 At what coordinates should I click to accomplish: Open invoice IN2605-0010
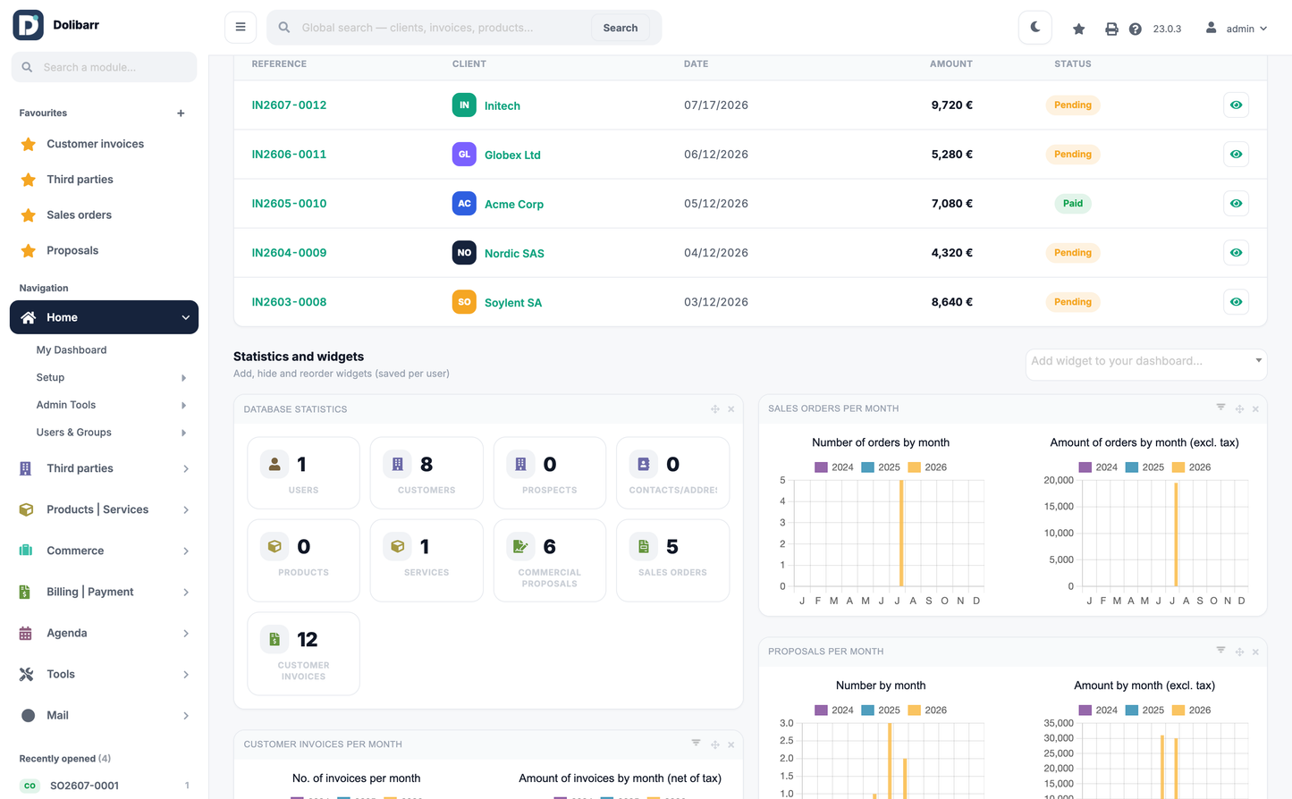coord(289,204)
